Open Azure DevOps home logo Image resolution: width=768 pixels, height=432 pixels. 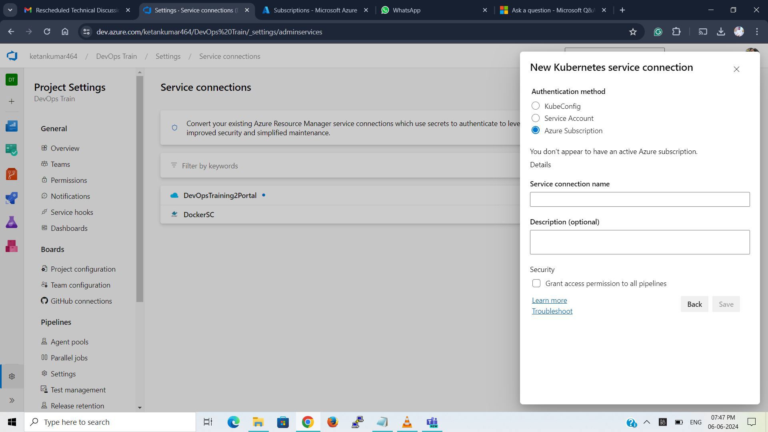(12, 56)
